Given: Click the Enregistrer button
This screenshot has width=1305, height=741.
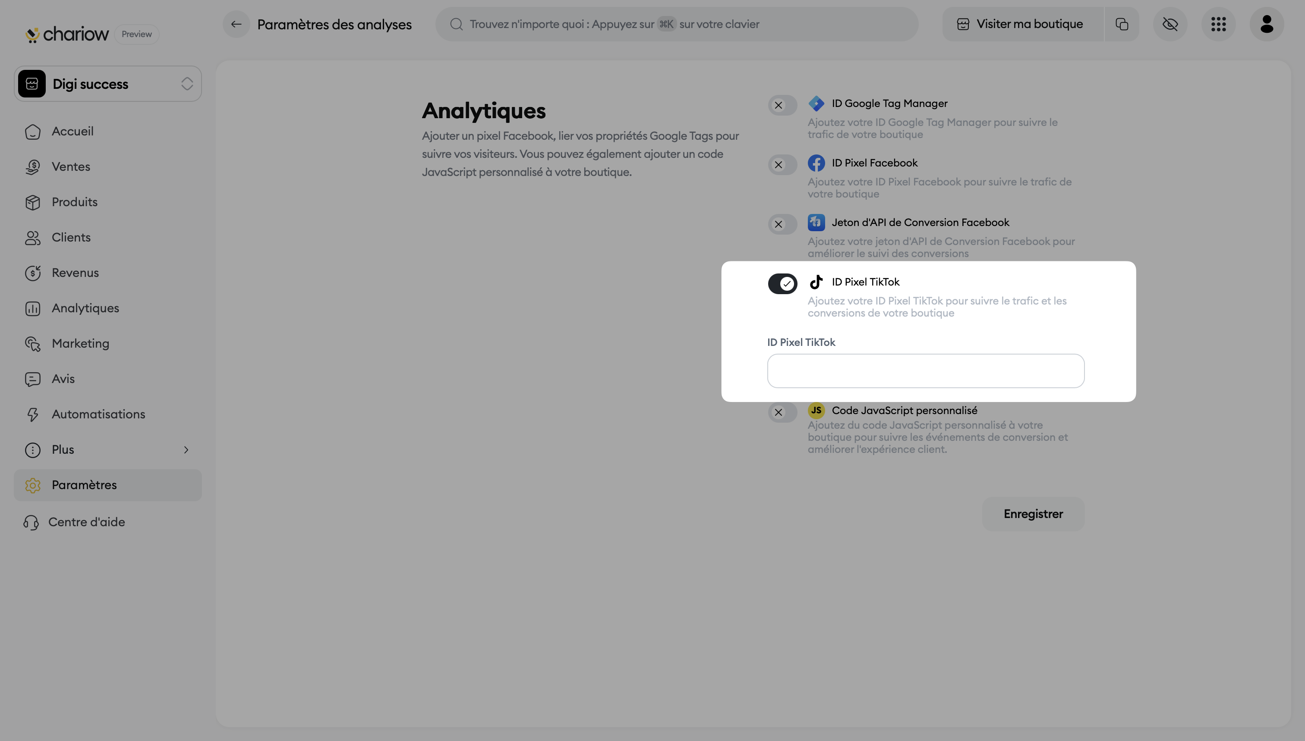Looking at the screenshot, I should [x=1033, y=514].
